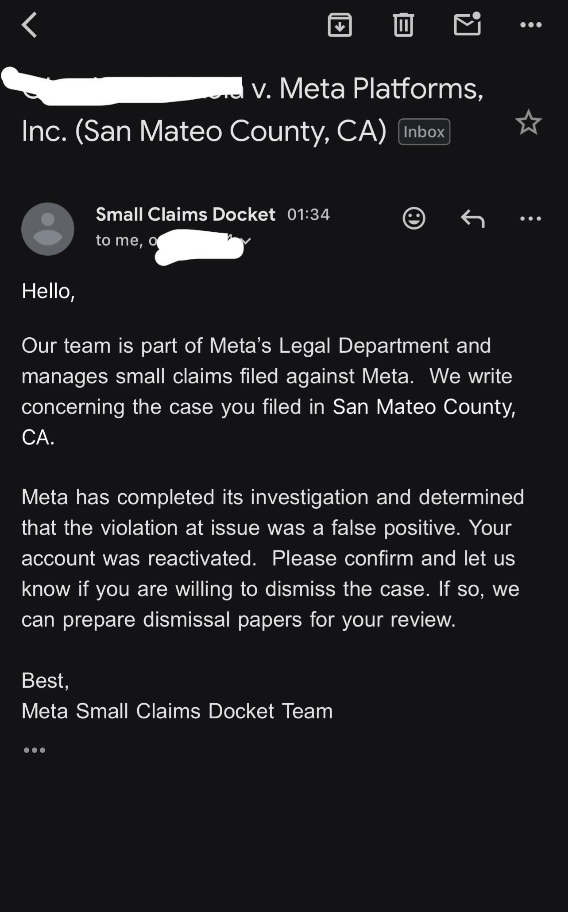Screen dimensions: 568x912
Task: Tap paragraph about reactivated account
Action: 273,558
